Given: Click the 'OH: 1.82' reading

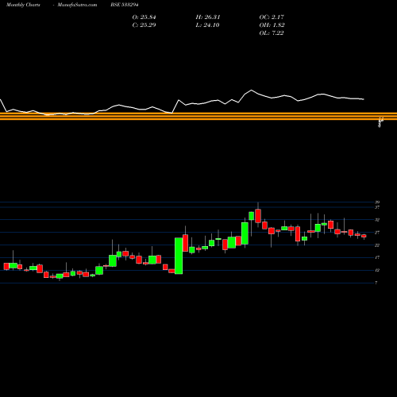Looking at the screenshot, I should pos(272,25).
